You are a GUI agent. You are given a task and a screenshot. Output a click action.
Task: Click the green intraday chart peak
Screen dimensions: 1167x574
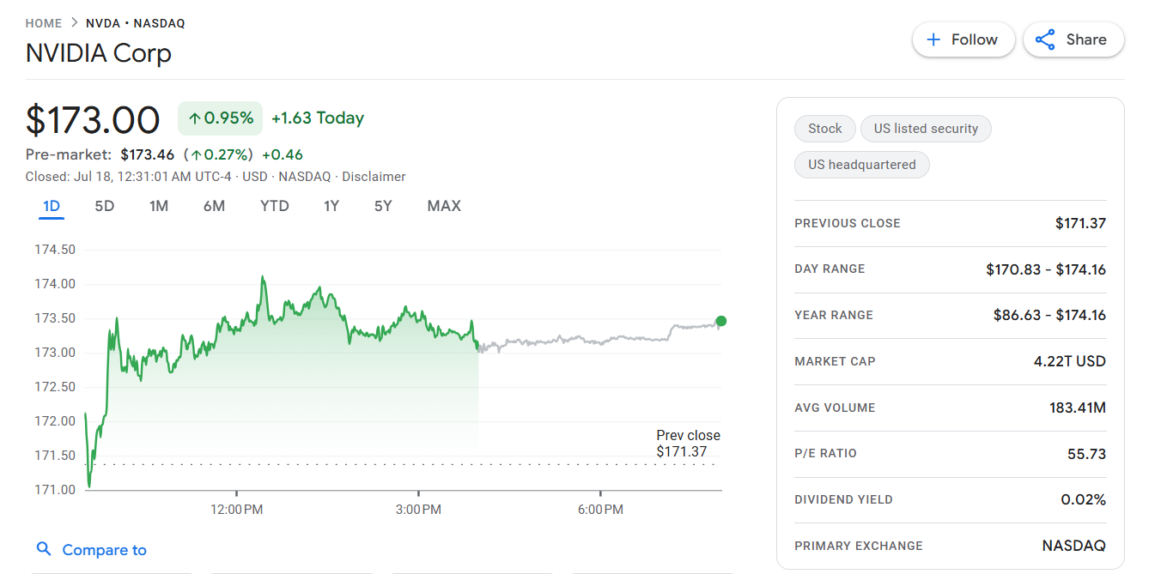[x=263, y=279]
